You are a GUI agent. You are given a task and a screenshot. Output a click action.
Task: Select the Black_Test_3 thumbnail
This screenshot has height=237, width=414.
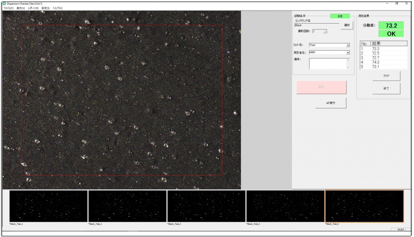pos(206,206)
